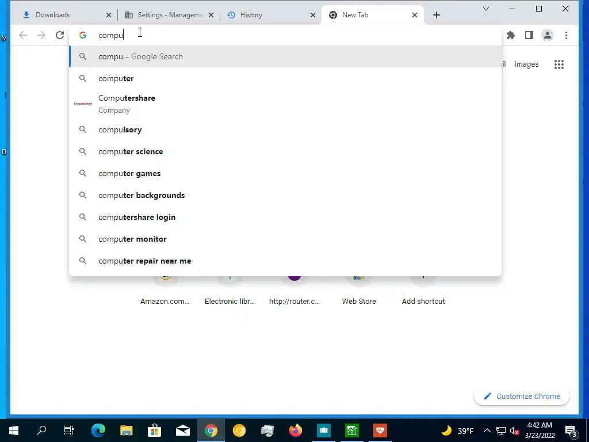Open the Google apps grid

coord(559,64)
